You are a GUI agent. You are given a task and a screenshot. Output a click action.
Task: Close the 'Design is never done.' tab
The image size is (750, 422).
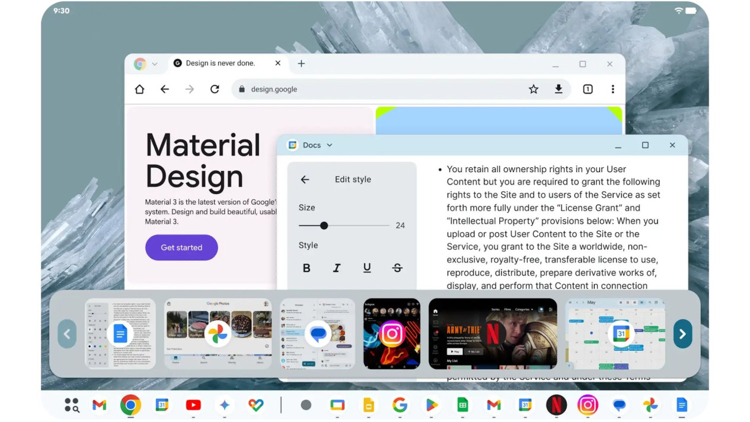278,63
